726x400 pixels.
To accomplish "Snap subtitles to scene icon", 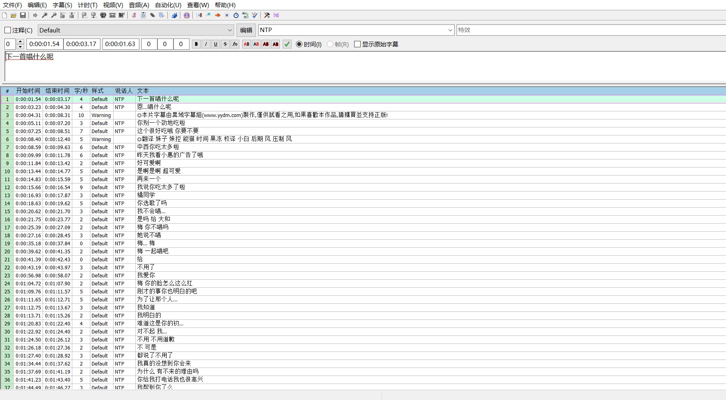I will coord(112,15).
